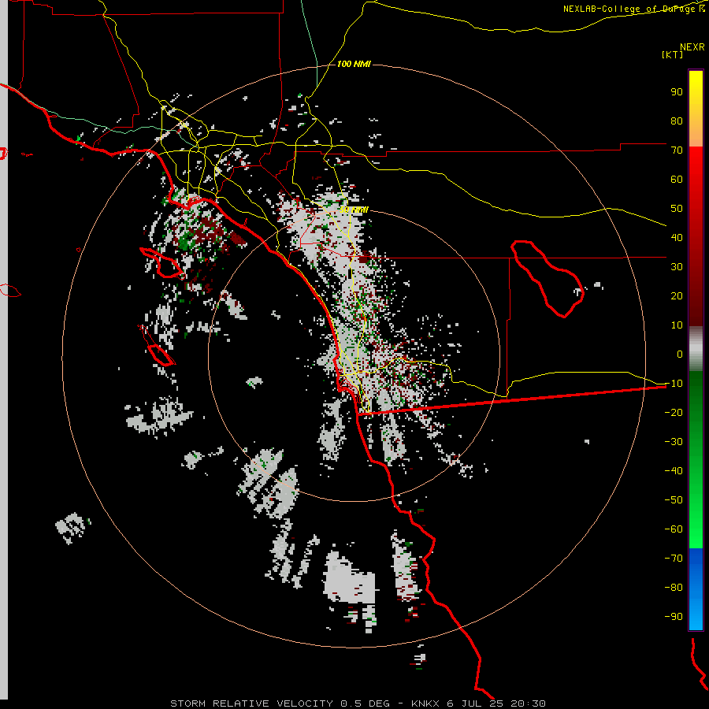Viewport: 709px width, 709px height.
Task: Click the 50 scale value label
Action: point(677,209)
